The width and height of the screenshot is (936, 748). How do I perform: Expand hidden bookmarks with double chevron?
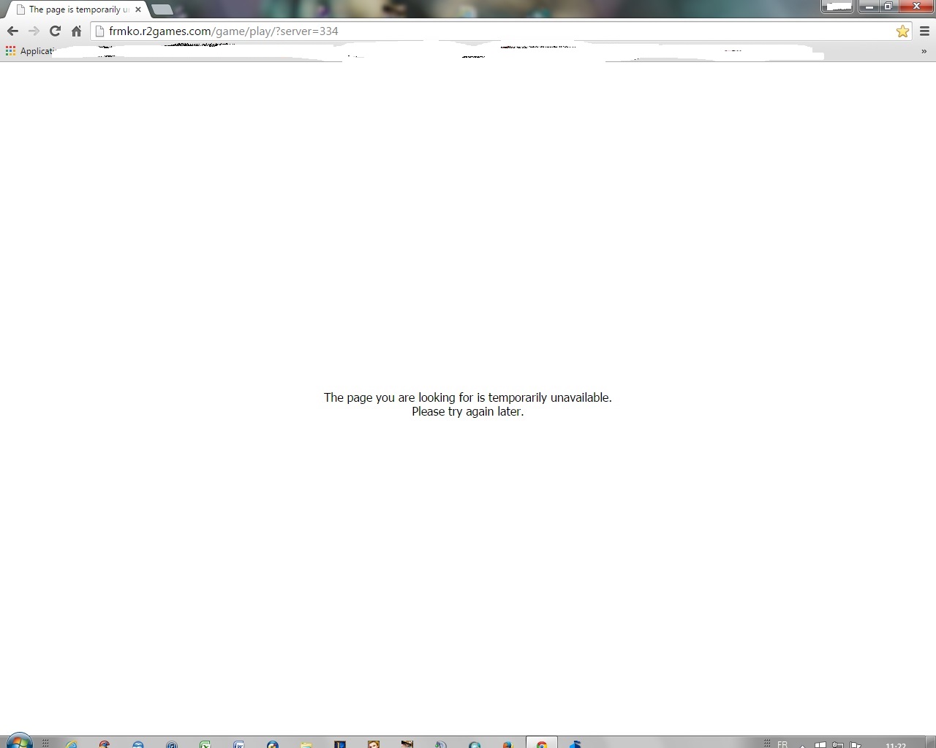(924, 51)
